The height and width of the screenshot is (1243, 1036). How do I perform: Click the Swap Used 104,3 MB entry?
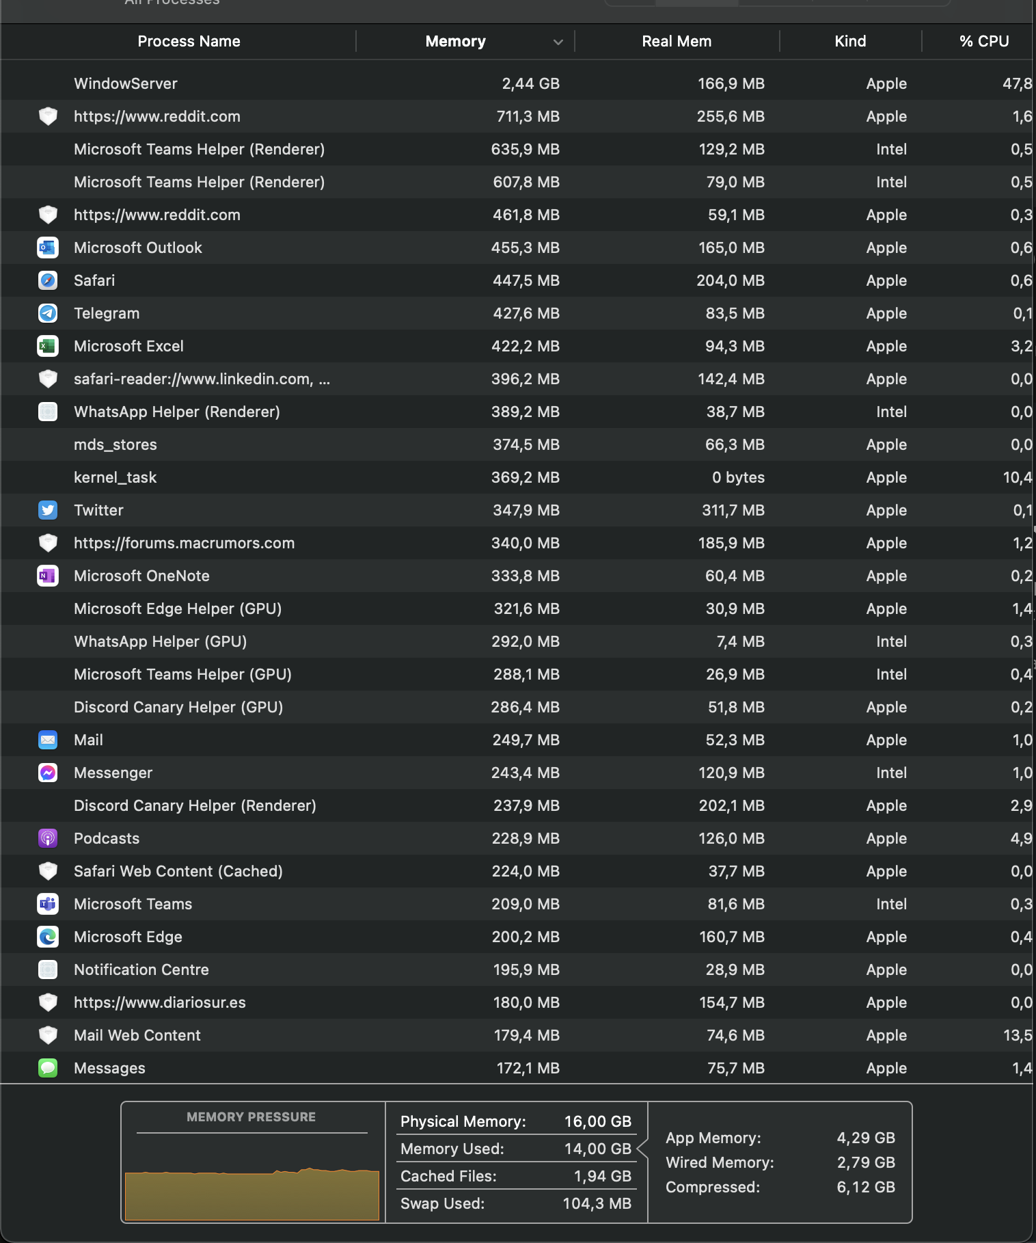click(x=516, y=1203)
